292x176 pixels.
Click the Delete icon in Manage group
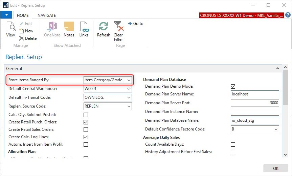28,38
